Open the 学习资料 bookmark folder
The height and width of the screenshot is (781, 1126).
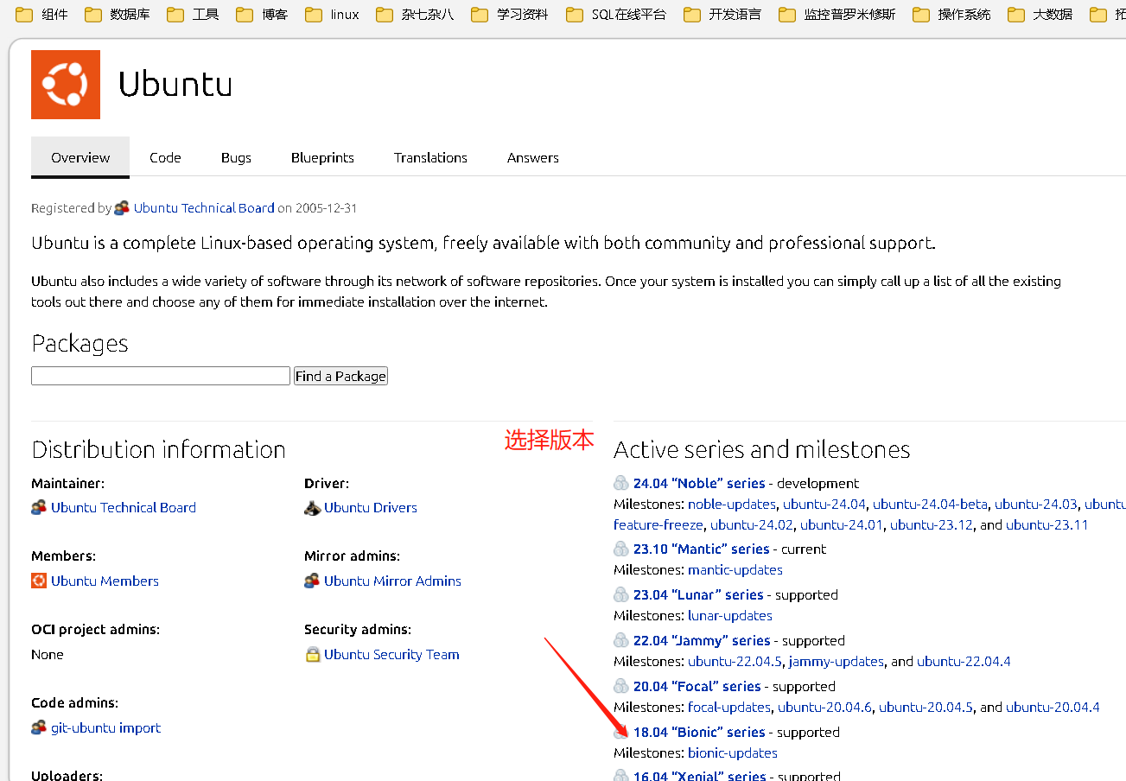510,15
